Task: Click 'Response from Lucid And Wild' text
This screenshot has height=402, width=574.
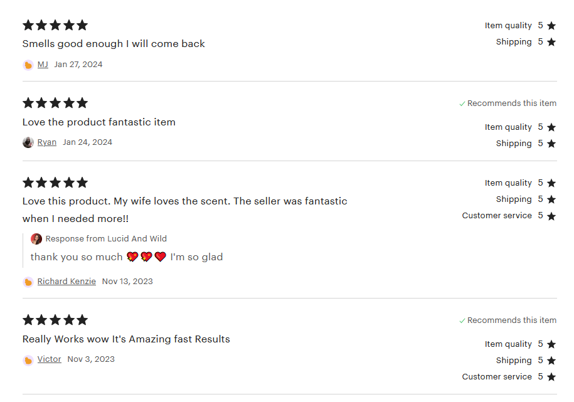Action: coord(106,239)
